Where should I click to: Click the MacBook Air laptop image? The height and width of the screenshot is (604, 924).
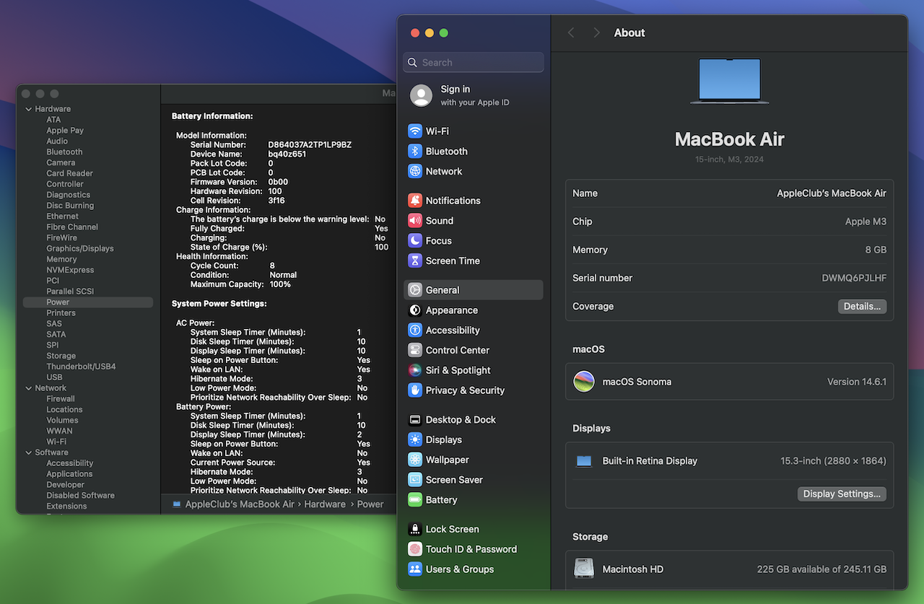click(729, 81)
